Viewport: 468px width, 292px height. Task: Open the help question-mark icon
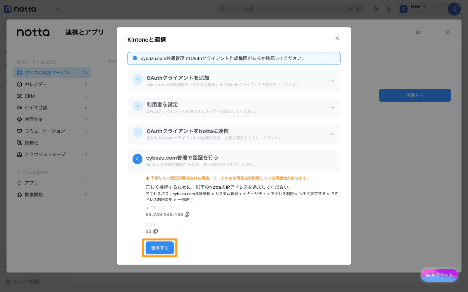tap(376, 9)
